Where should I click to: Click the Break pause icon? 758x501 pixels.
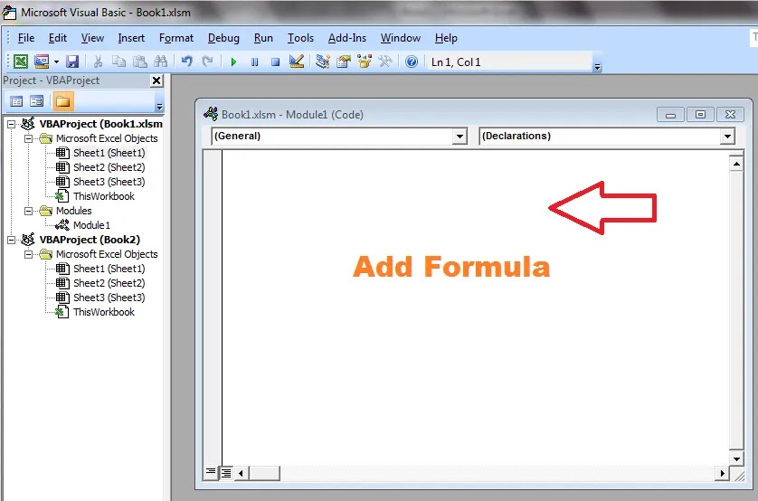254,61
